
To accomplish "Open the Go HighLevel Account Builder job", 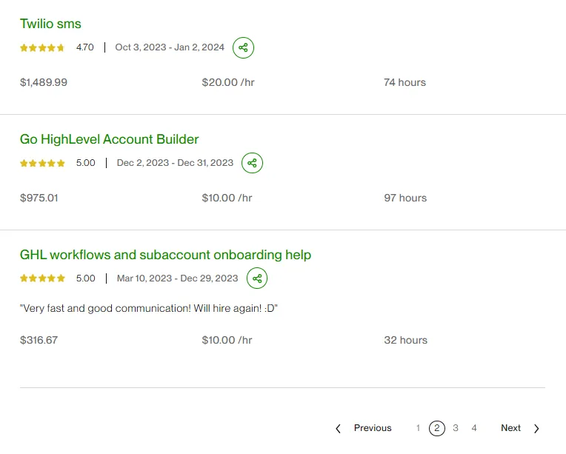I will (x=109, y=139).
